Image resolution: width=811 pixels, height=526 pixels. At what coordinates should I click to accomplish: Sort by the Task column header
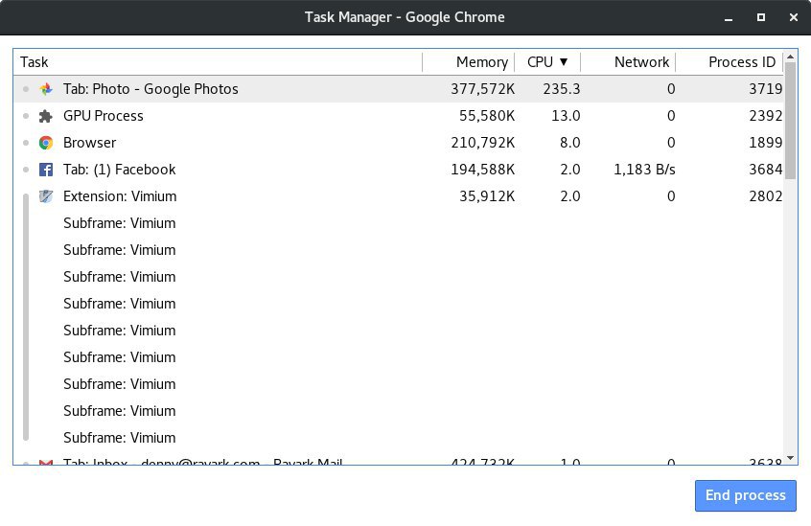(x=218, y=62)
